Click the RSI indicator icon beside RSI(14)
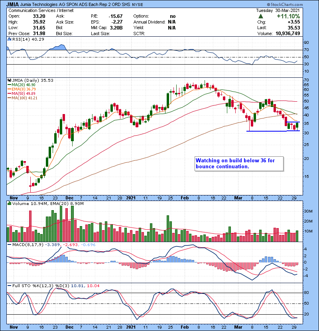This screenshot has height=331, width=319. [9, 39]
